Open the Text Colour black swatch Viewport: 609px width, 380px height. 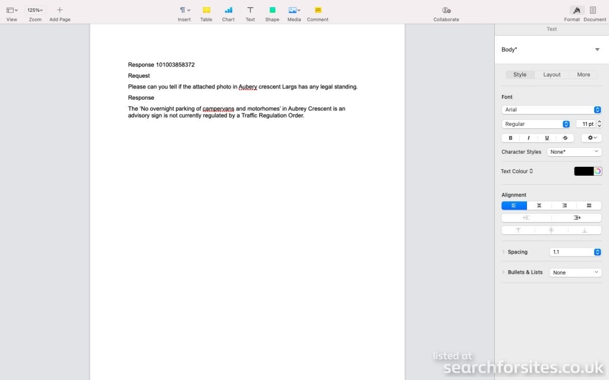(x=583, y=171)
